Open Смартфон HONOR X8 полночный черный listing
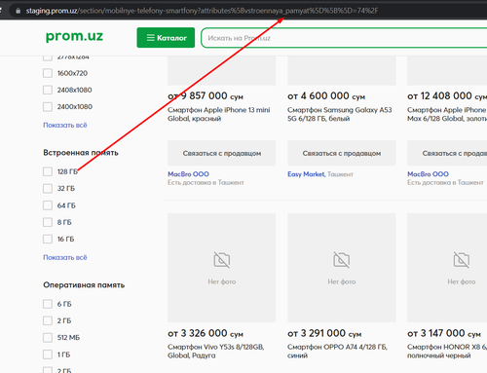Viewport: 487px width, 373px height. (447, 352)
